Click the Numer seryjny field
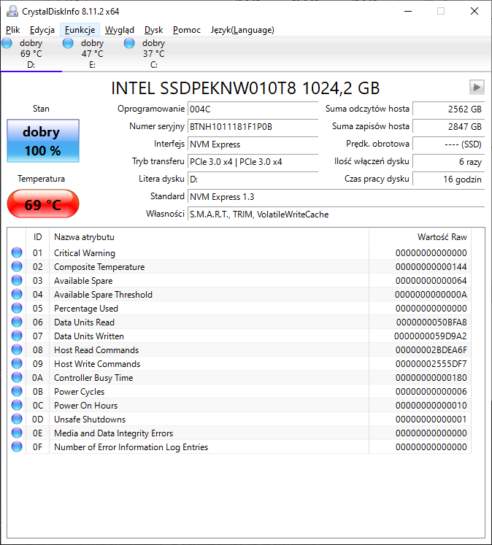492x545 pixels. point(253,126)
